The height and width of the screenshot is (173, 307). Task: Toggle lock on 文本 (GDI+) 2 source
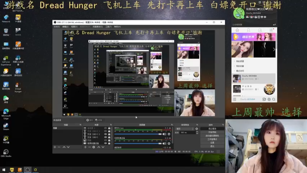[109, 134]
